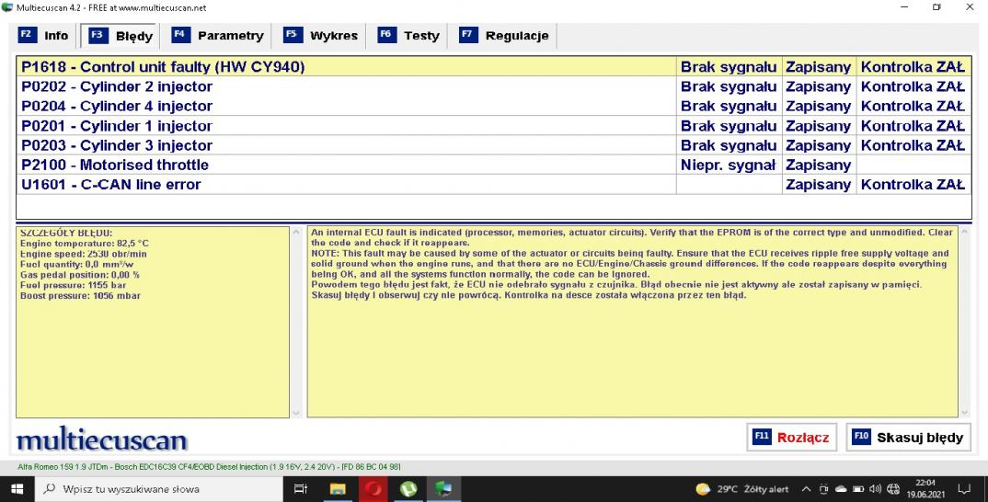Click the red Opera icon in taskbar

pos(373,488)
